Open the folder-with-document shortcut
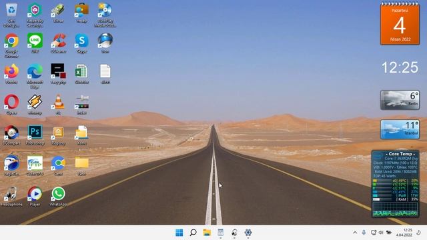The height and width of the screenshot is (240, 427). click(81, 133)
